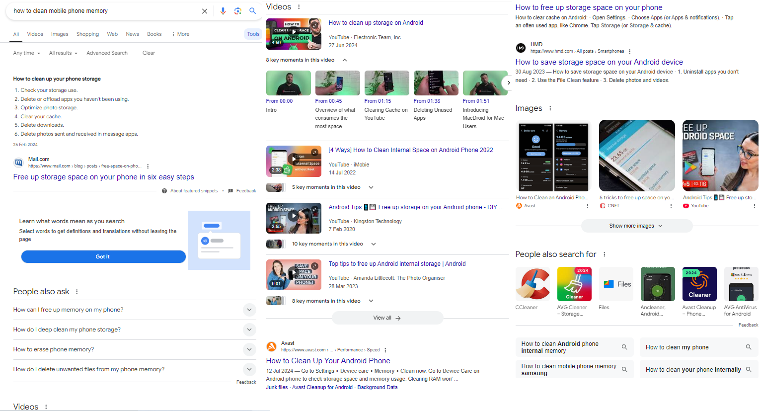
Task: Switch to the News search tab
Action: point(132,34)
